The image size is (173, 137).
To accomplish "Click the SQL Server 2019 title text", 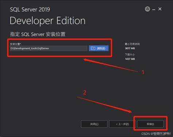I will click(30, 9).
